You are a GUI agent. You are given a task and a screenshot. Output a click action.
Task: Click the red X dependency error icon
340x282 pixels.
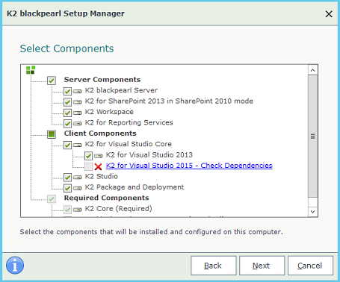(98, 166)
